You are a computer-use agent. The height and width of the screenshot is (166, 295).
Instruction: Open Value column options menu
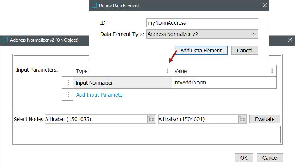(272, 71)
